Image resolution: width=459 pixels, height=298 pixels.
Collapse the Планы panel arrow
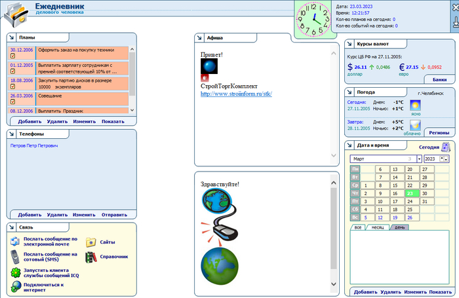click(12, 38)
